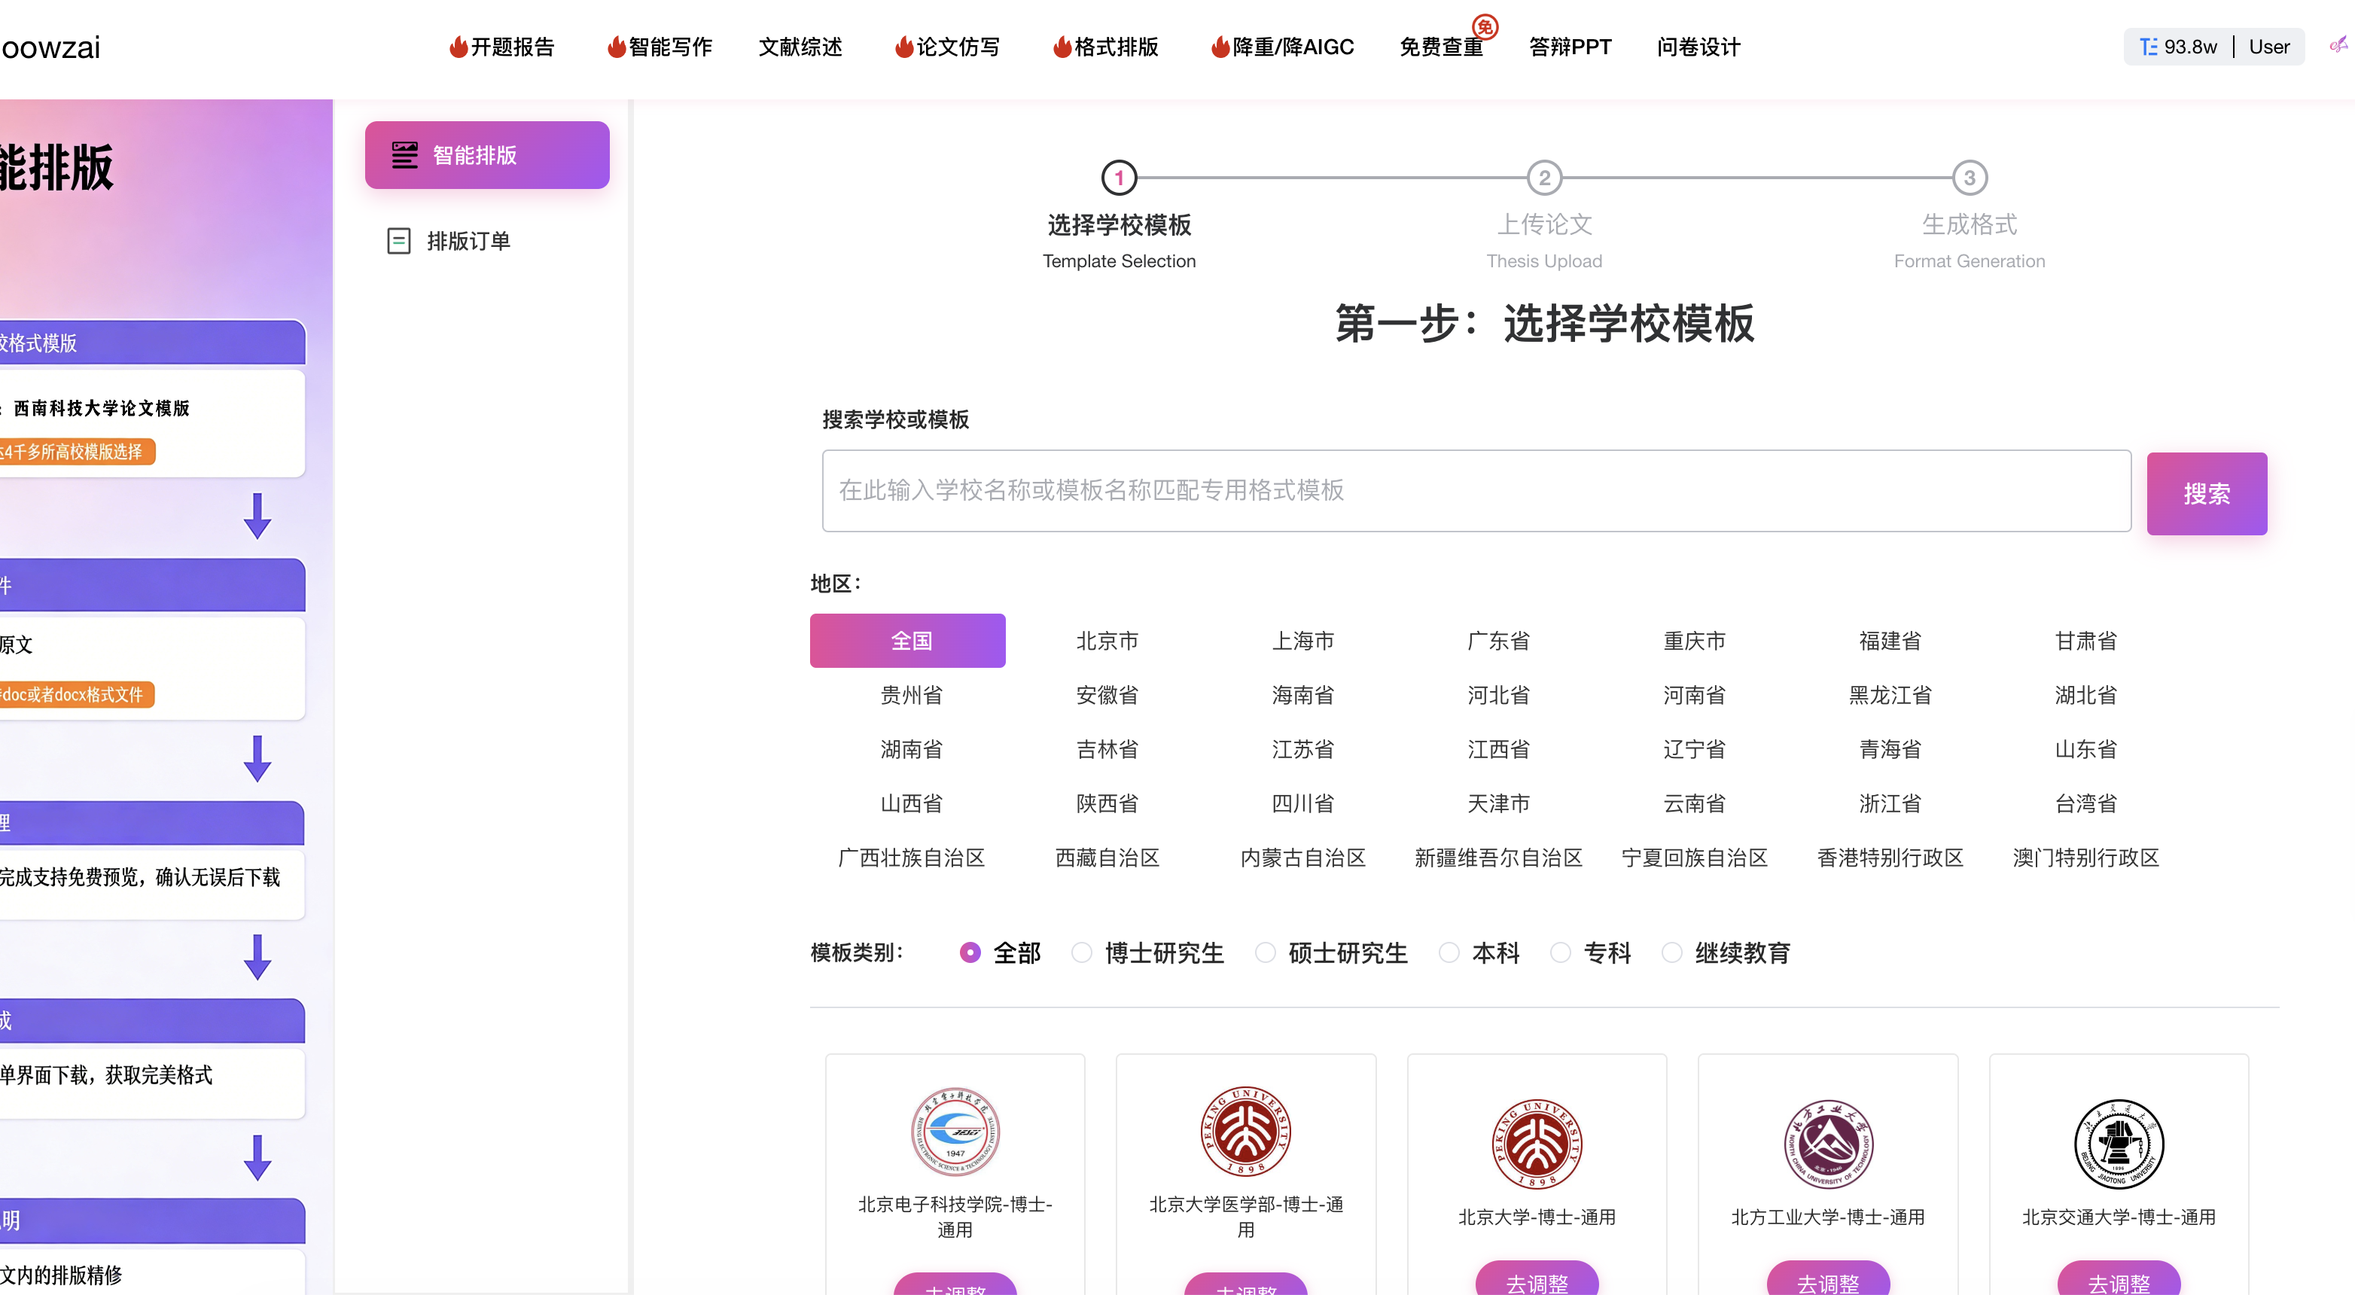Viewport: 2355px width, 1295px height.
Task: Click the 北京大学-博士-通用 logo
Action: [x=1537, y=1144]
